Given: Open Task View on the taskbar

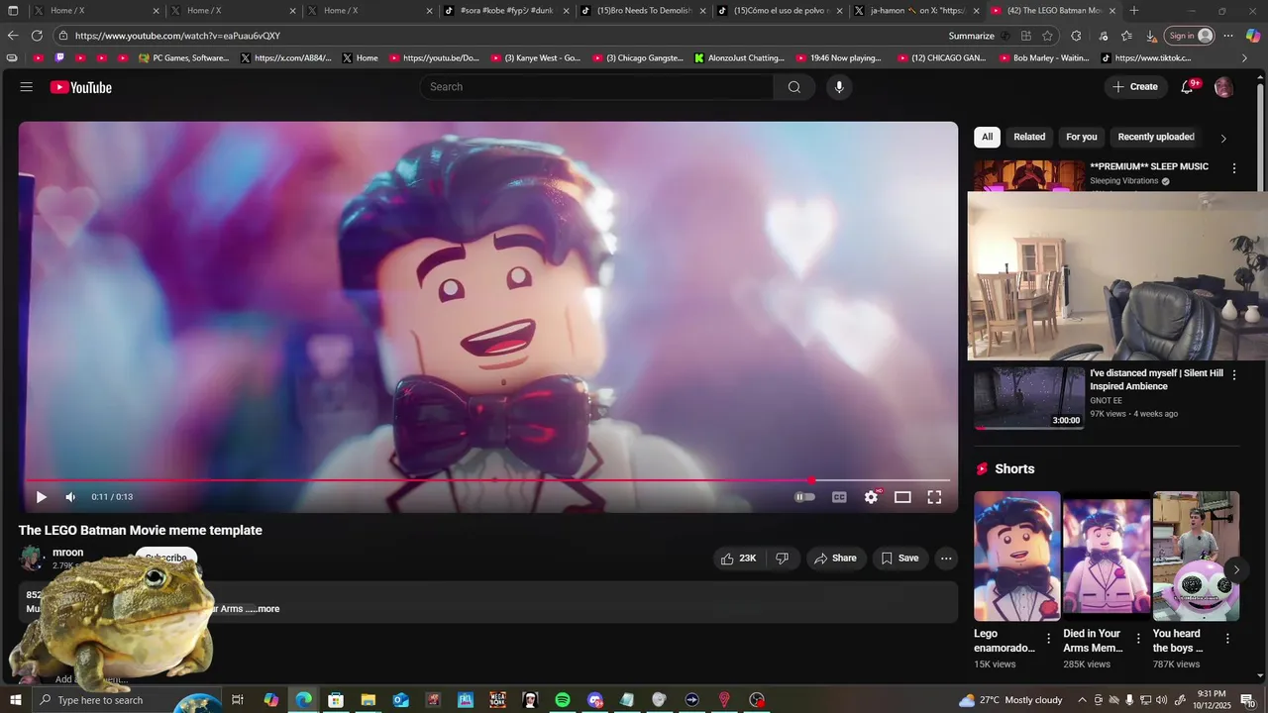Looking at the screenshot, I should click(x=238, y=700).
